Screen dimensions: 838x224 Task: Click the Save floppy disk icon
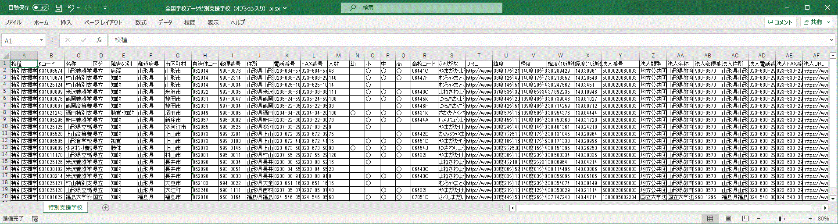tap(58, 8)
